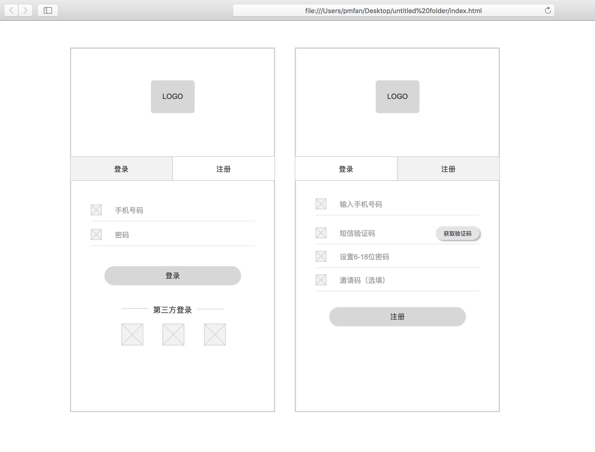Click the browser back arrow button

(x=11, y=10)
